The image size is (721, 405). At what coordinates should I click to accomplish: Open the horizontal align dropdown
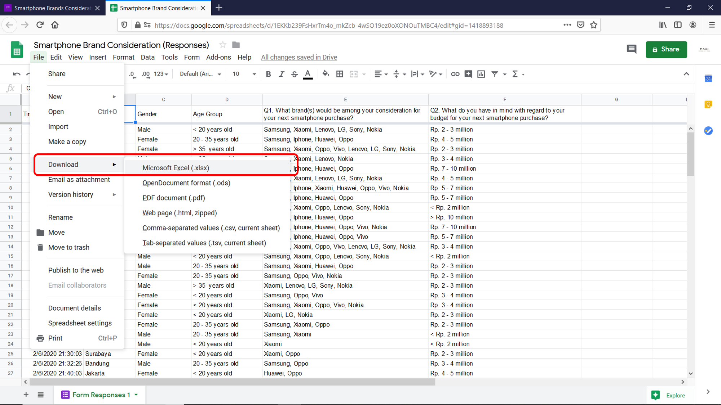click(381, 74)
